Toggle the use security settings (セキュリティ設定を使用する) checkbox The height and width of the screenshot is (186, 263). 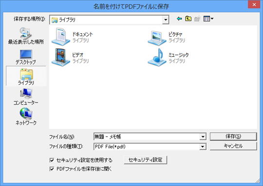point(52,160)
